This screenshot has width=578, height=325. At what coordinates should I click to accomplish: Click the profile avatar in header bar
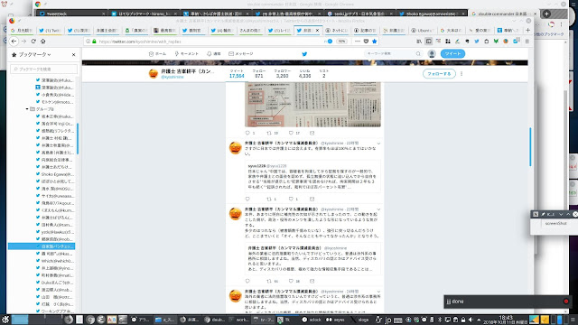[x=154, y=74]
